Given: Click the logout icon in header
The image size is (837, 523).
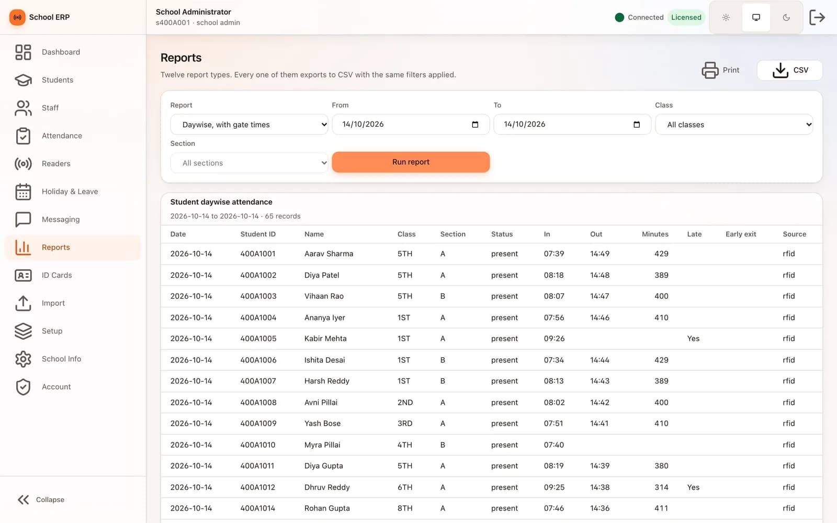Looking at the screenshot, I should pyautogui.click(x=817, y=17).
